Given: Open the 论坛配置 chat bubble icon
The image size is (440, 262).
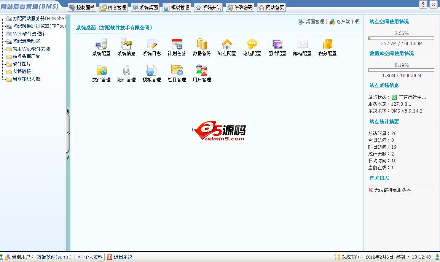Looking at the screenshot, I should tap(252, 47).
